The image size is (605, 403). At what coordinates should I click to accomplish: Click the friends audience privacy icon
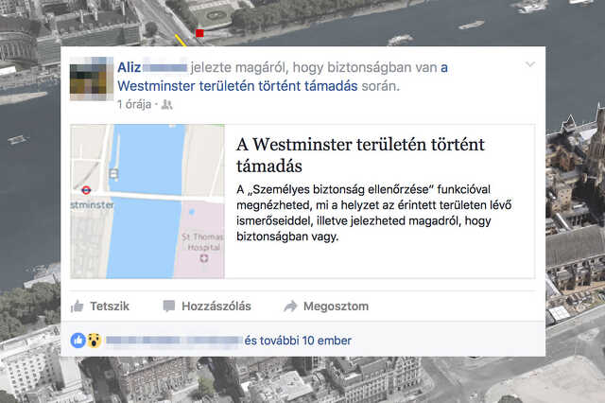pos(166,104)
